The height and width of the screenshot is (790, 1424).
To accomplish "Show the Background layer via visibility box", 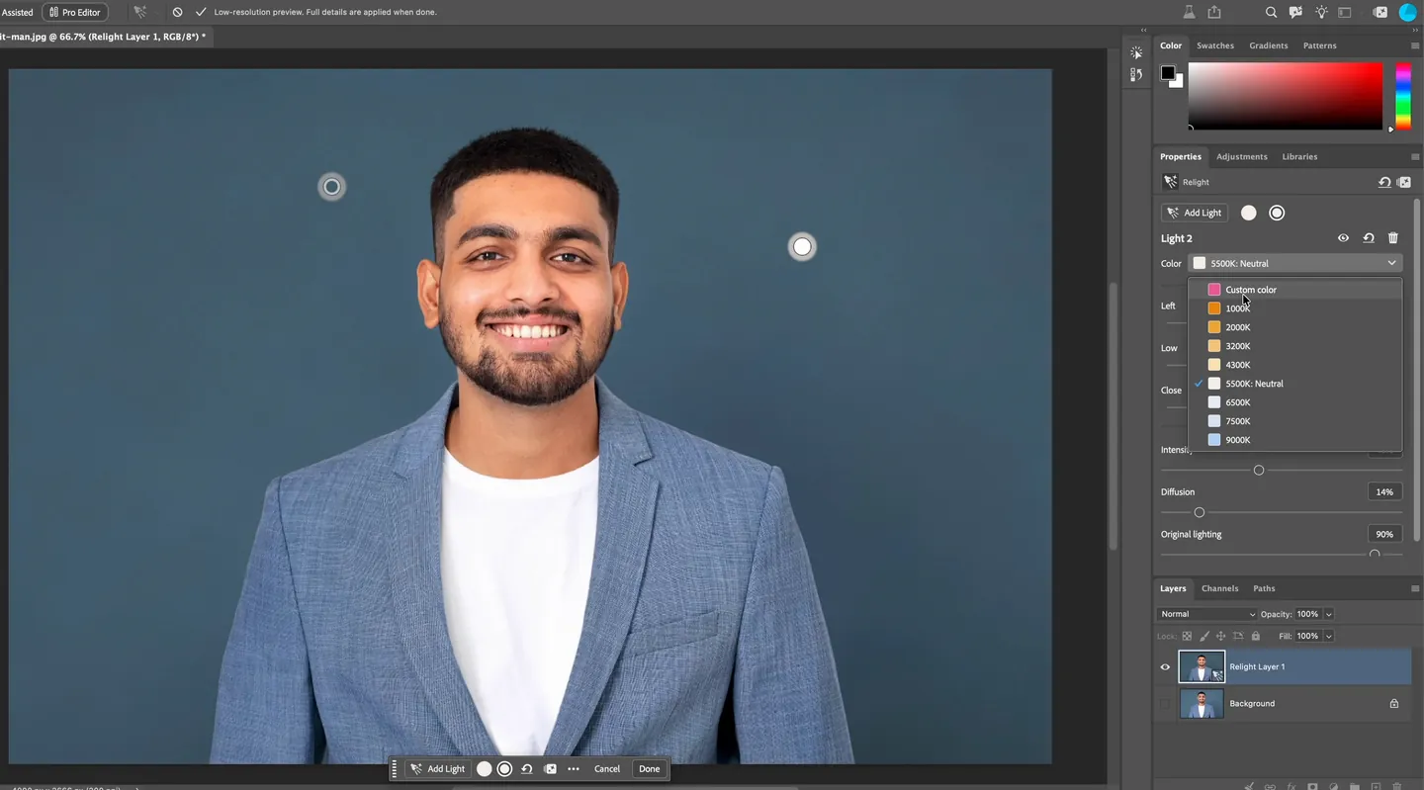I will pos(1165,704).
